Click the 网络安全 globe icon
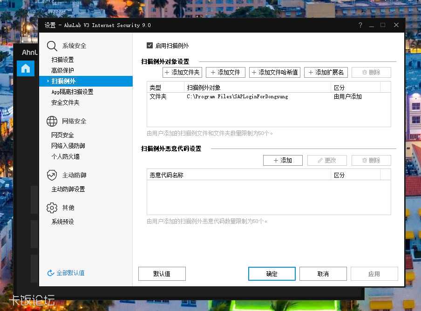Screen dimensions: 421x311 [53, 121]
